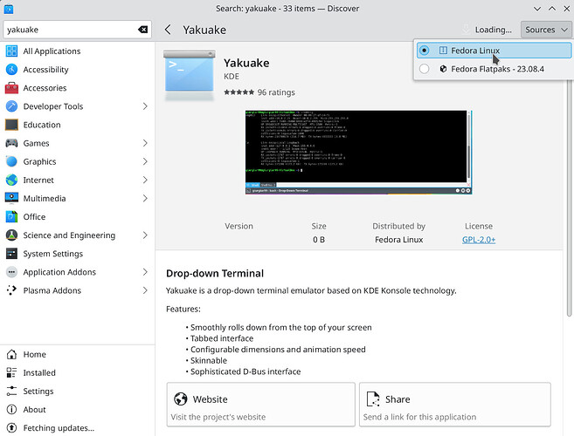Click the System Settings icon
Viewport: 574px width, 436px height.
click(x=11, y=254)
